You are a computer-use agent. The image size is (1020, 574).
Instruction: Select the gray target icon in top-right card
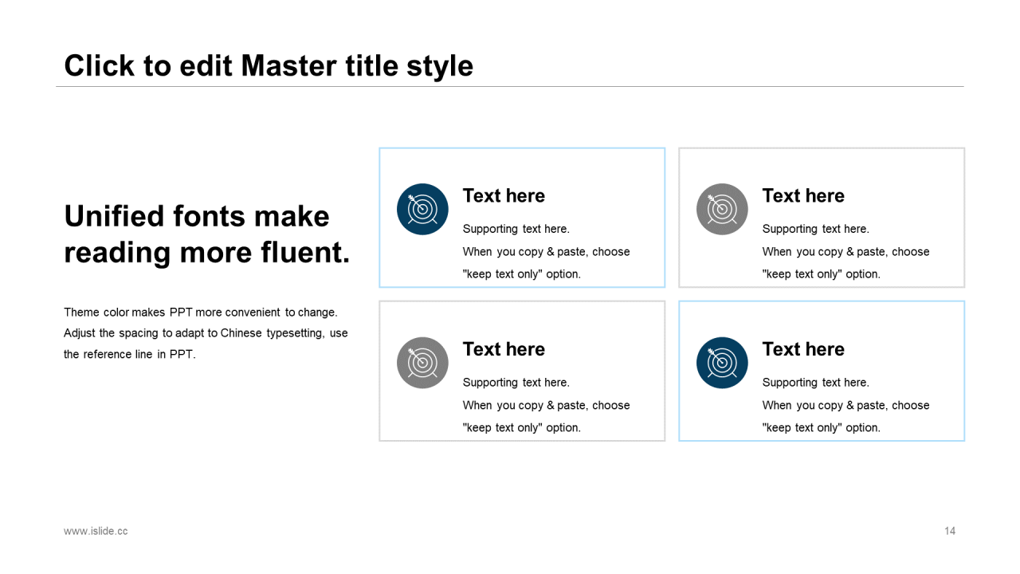[x=722, y=209]
